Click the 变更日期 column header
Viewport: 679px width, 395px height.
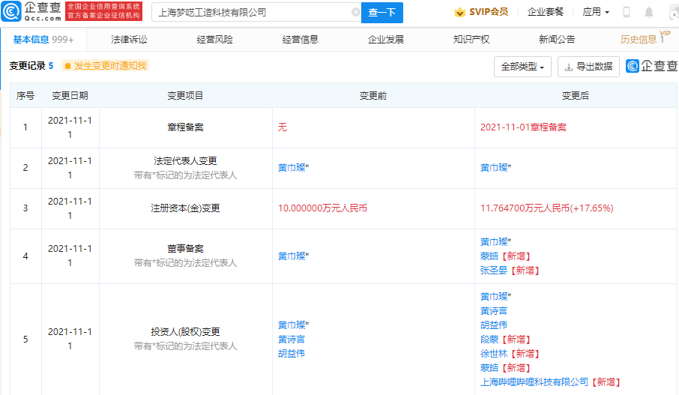pos(70,96)
